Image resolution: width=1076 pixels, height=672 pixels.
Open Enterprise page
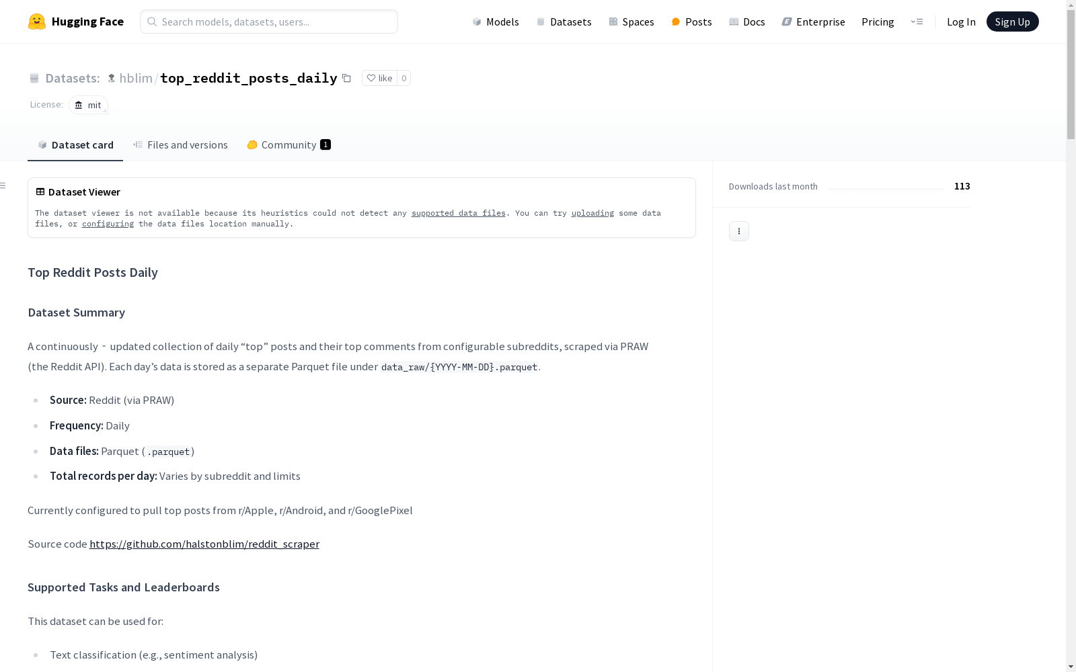click(813, 22)
